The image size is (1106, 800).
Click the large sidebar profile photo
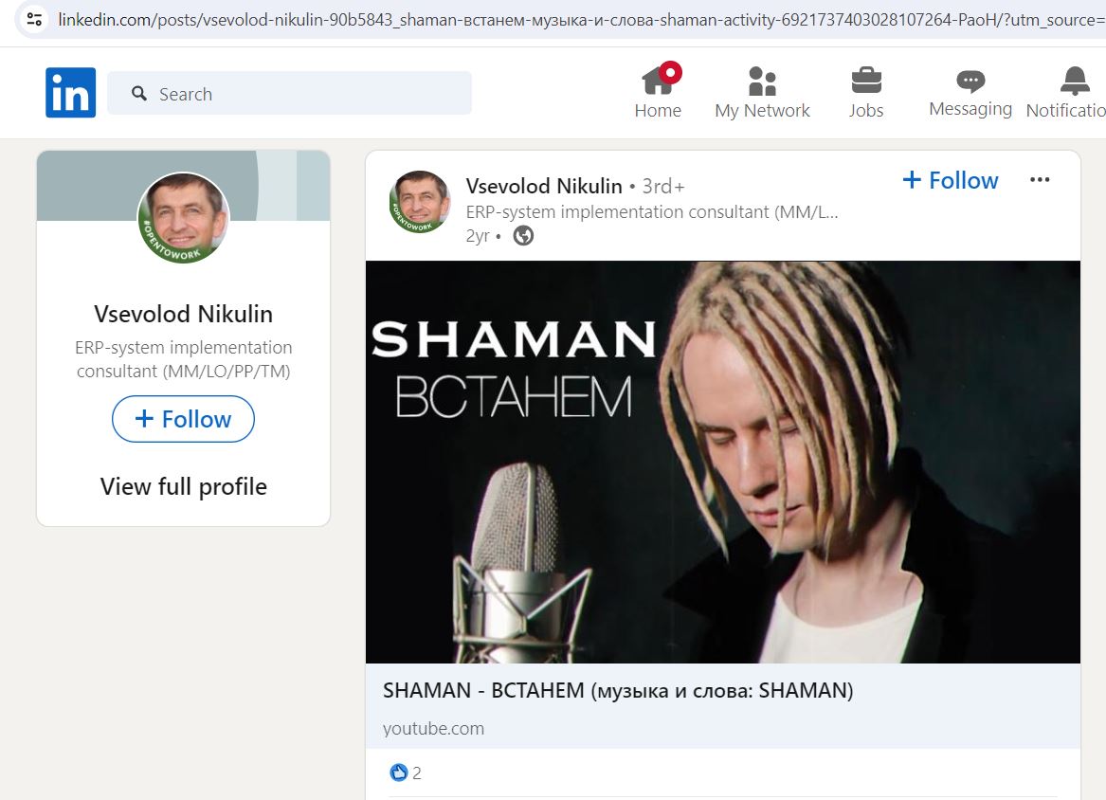(x=184, y=217)
